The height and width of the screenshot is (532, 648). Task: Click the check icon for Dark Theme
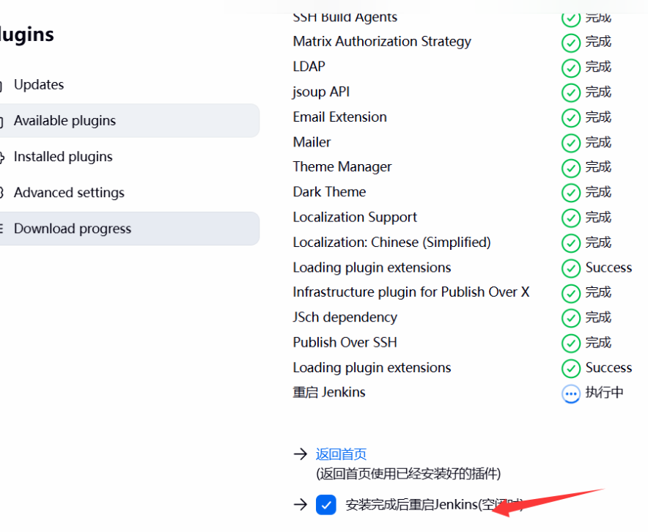point(571,193)
